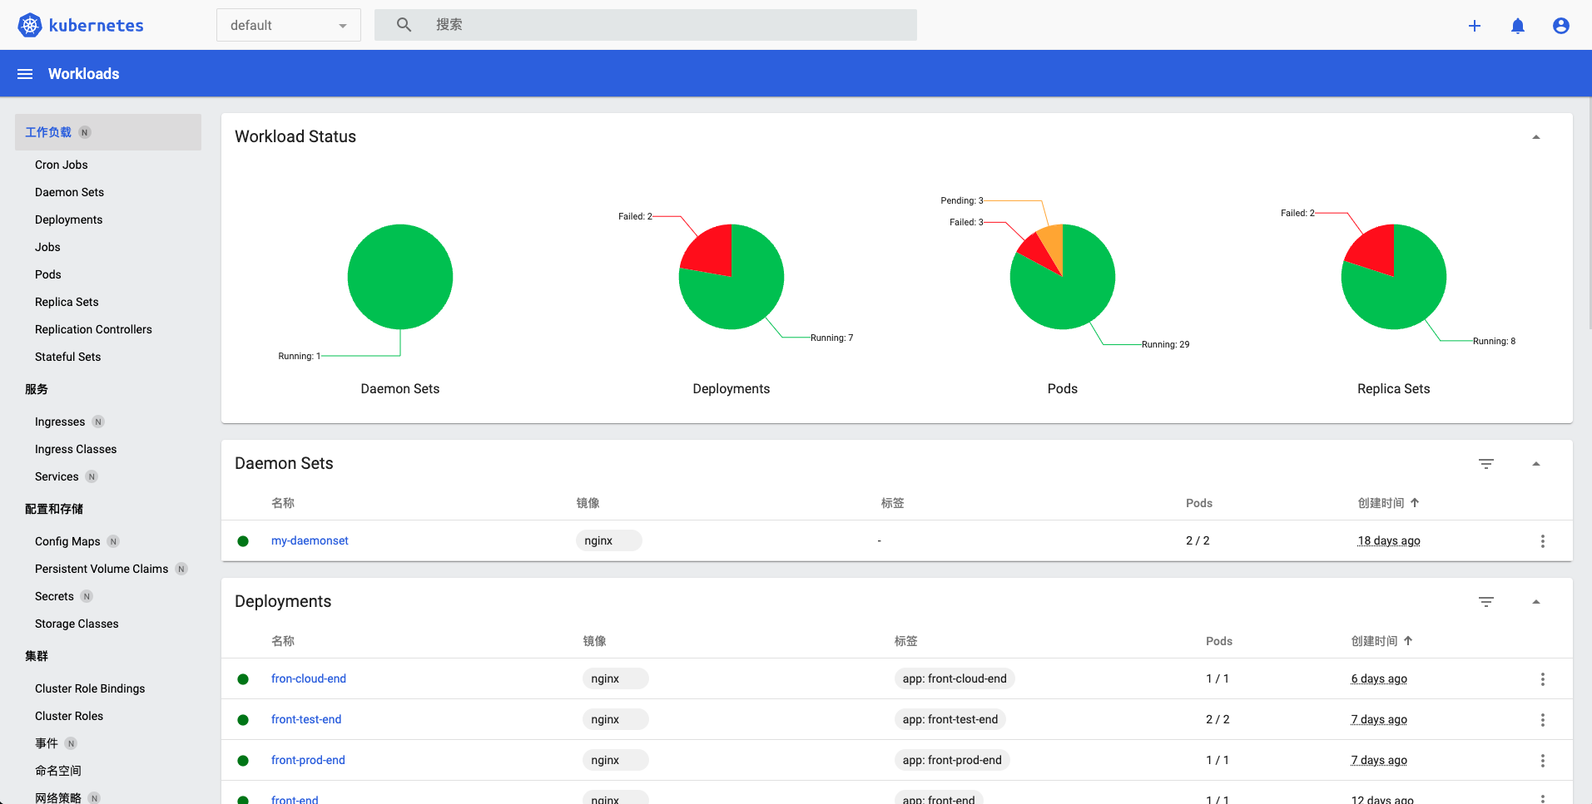Click the 18 days ago timestamp
Viewport: 1592px width, 804px height.
1389,540
